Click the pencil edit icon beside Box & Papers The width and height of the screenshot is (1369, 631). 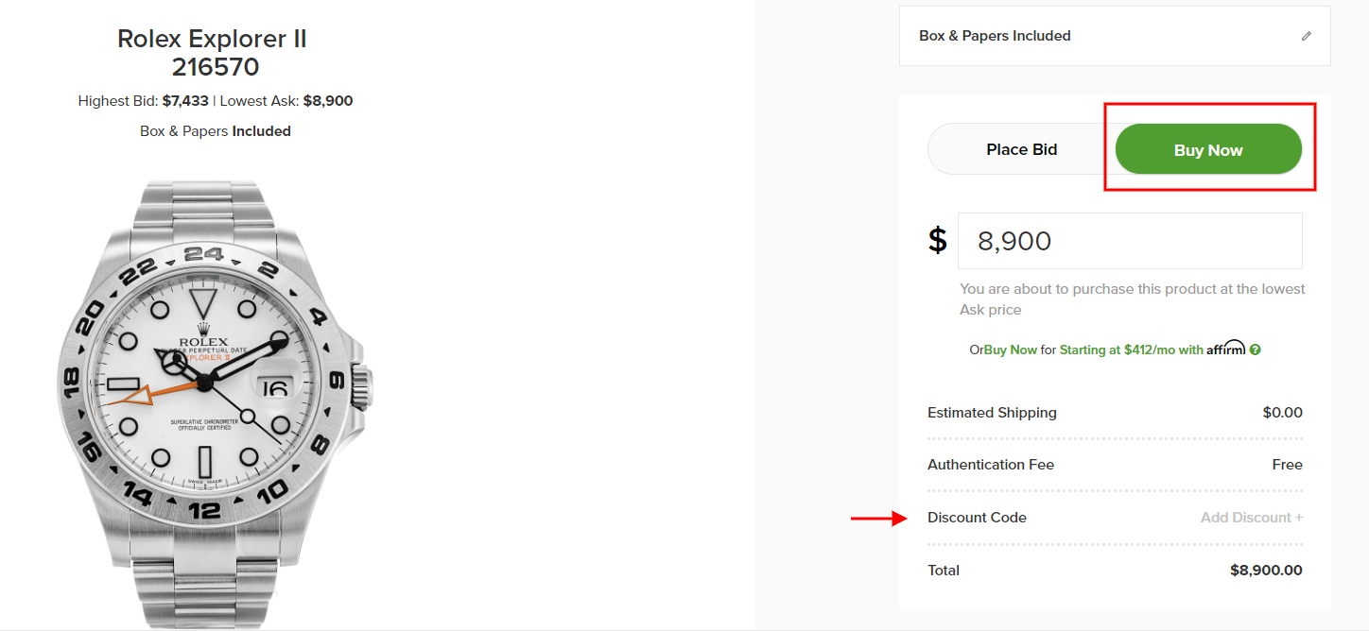click(1307, 36)
